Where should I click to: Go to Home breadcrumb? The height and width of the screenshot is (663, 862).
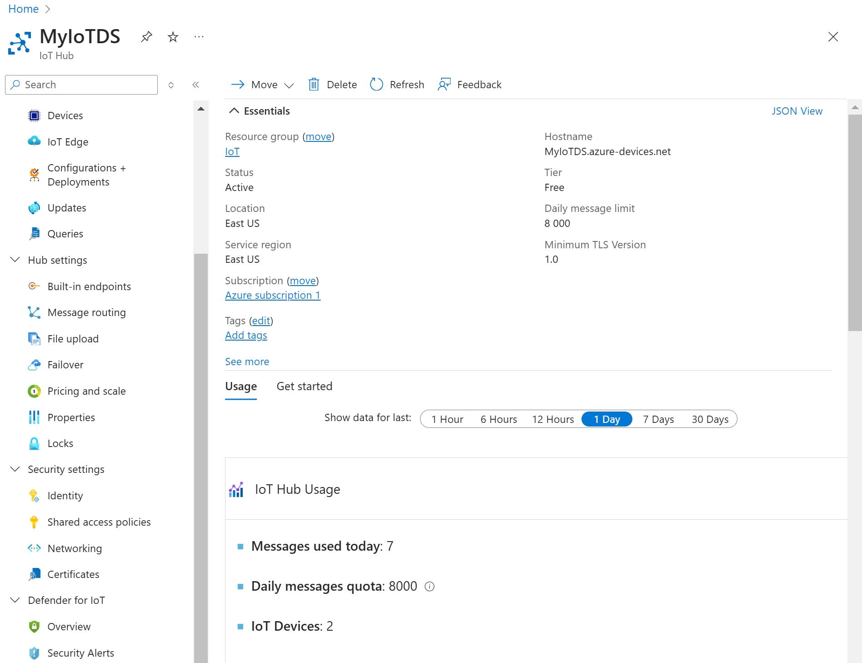24,9
